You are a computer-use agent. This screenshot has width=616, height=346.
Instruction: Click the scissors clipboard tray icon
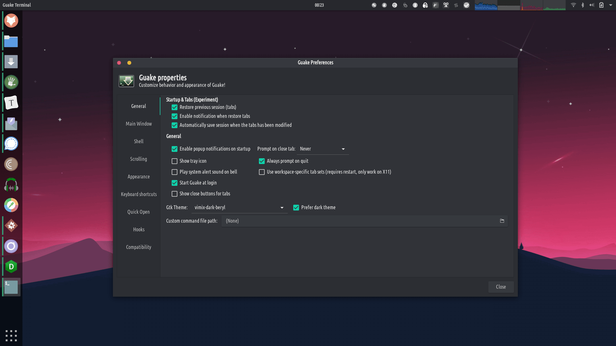click(446, 5)
